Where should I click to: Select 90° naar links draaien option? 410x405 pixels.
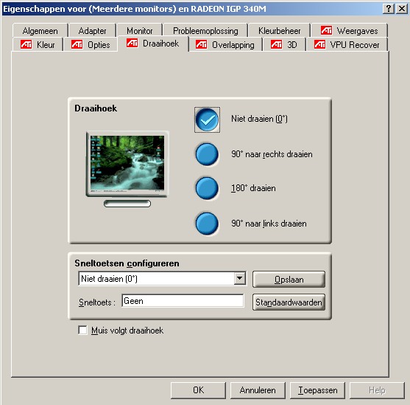coord(207,224)
